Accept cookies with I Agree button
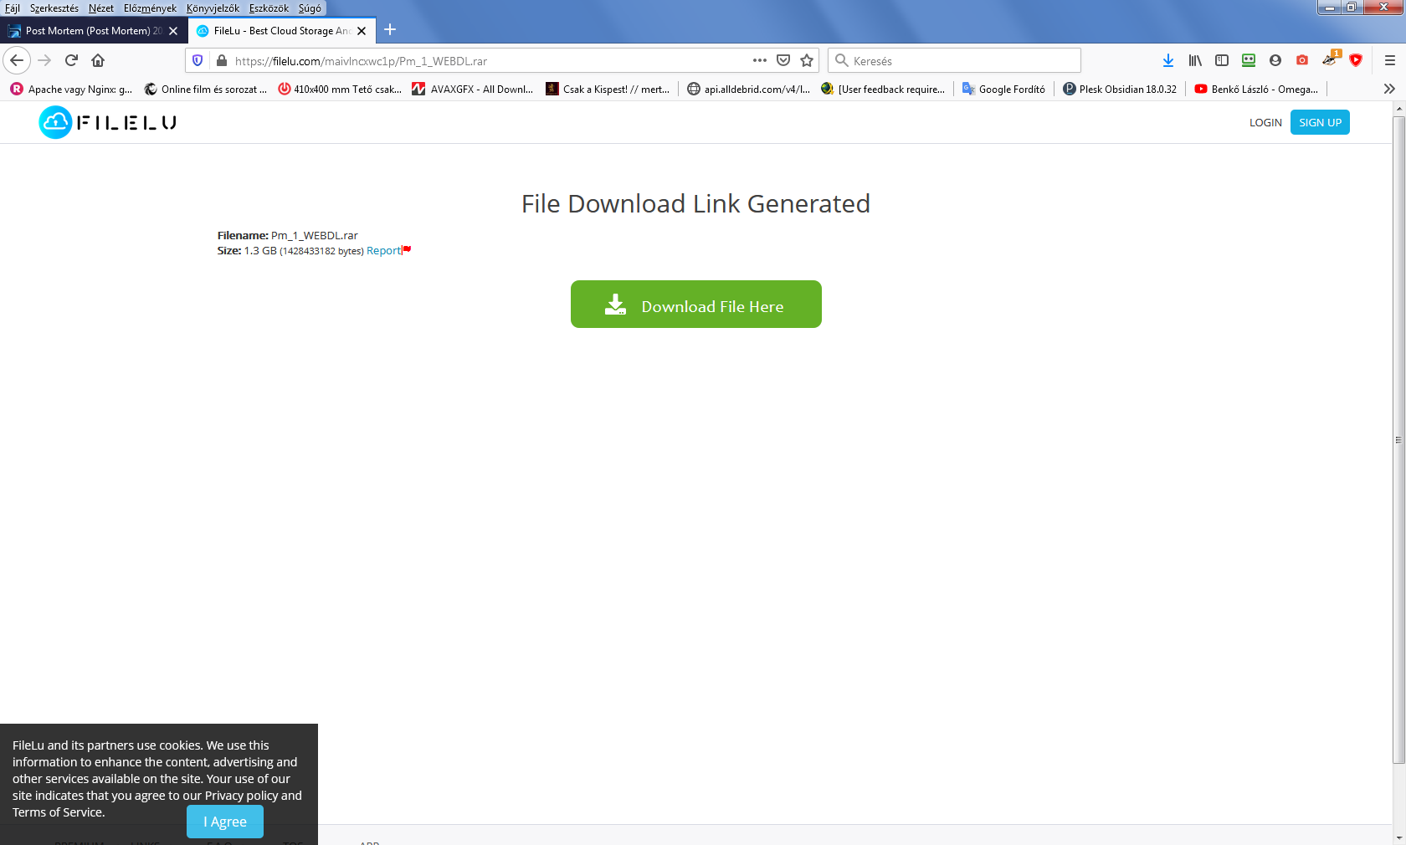The height and width of the screenshot is (845, 1406). pyautogui.click(x=224, y=822)
